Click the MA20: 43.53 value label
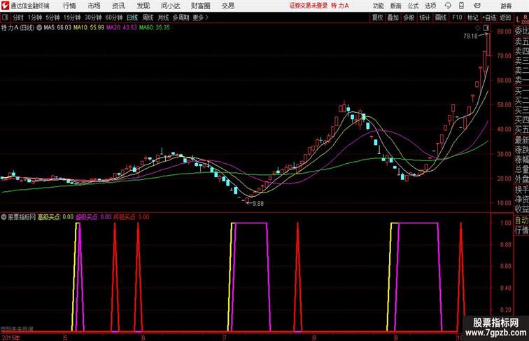The height and width of the screenshot is (341, 529). [122, 28]
